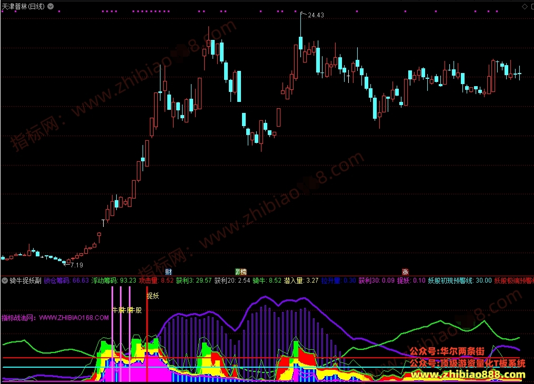Click the 潜入量: 3.27 value

301,281
